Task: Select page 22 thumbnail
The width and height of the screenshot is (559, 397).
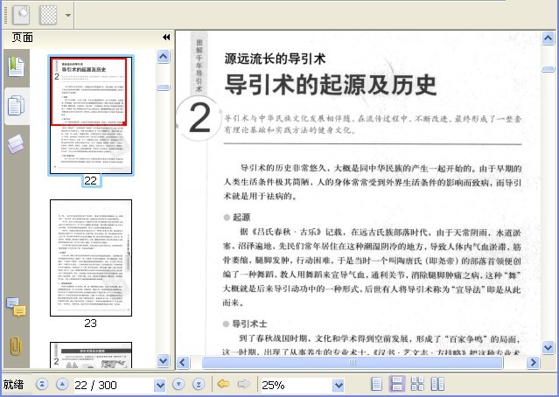Action: coord(91,115)
